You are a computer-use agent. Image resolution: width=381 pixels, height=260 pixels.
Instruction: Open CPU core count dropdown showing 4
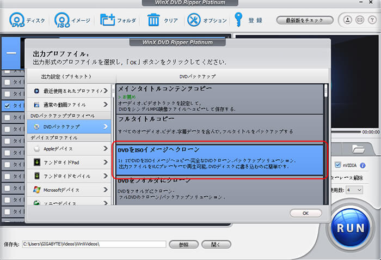[x=354, y=190]
